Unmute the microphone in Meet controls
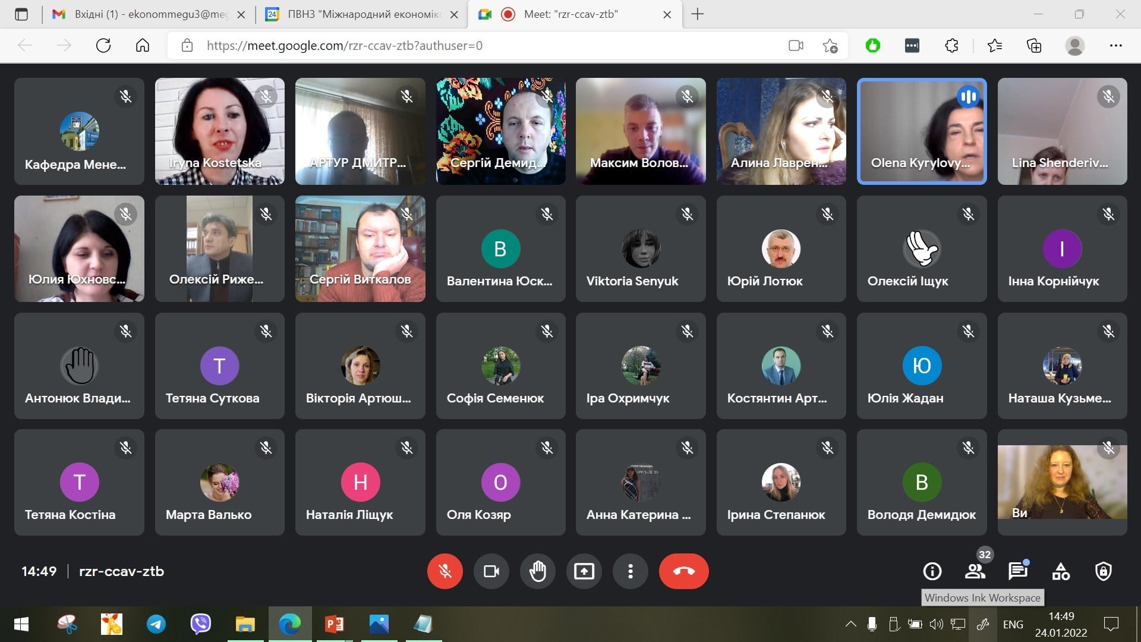This screenshot has width=1141, height=642. point(445,571)
